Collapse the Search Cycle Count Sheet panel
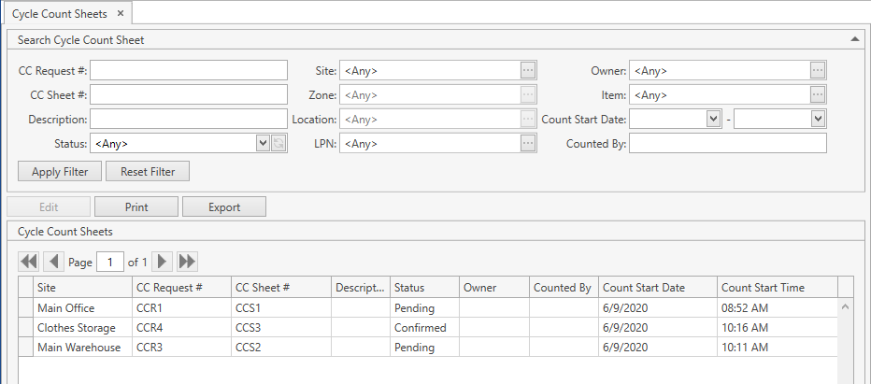Screen dimensions: 871x384 pyautogui.click(x=854, y=40)
